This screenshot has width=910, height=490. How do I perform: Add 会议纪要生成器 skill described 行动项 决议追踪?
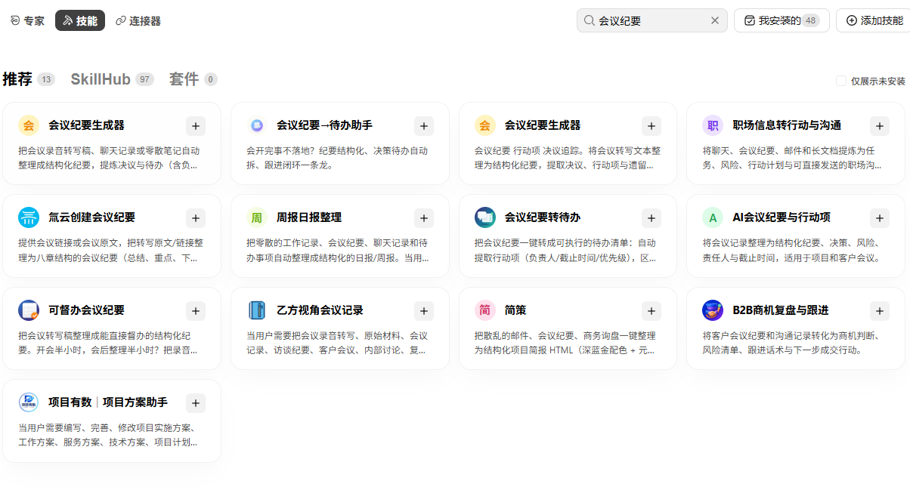[652, 126]
